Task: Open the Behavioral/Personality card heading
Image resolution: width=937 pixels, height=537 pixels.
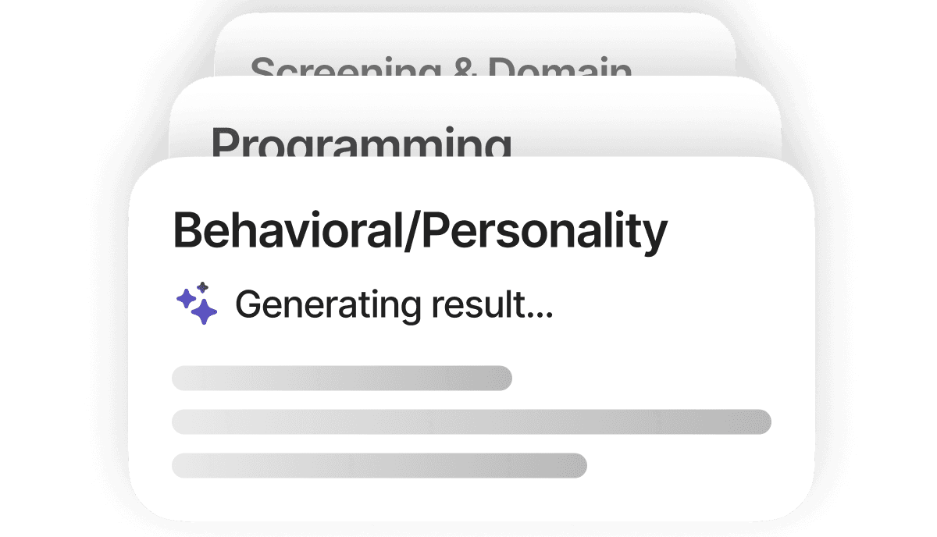Action: pyautogui.click(x=420, y=231)
